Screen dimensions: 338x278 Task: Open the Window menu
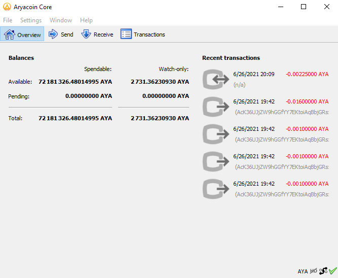pos(61,20)
